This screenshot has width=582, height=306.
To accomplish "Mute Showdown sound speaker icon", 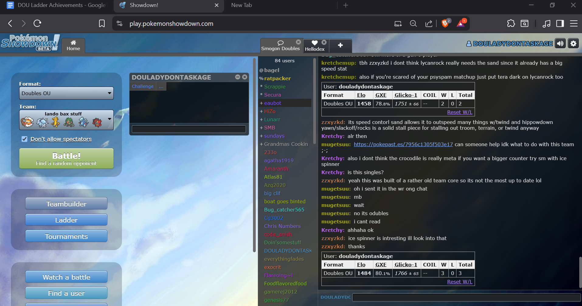I will click(560, 43).
